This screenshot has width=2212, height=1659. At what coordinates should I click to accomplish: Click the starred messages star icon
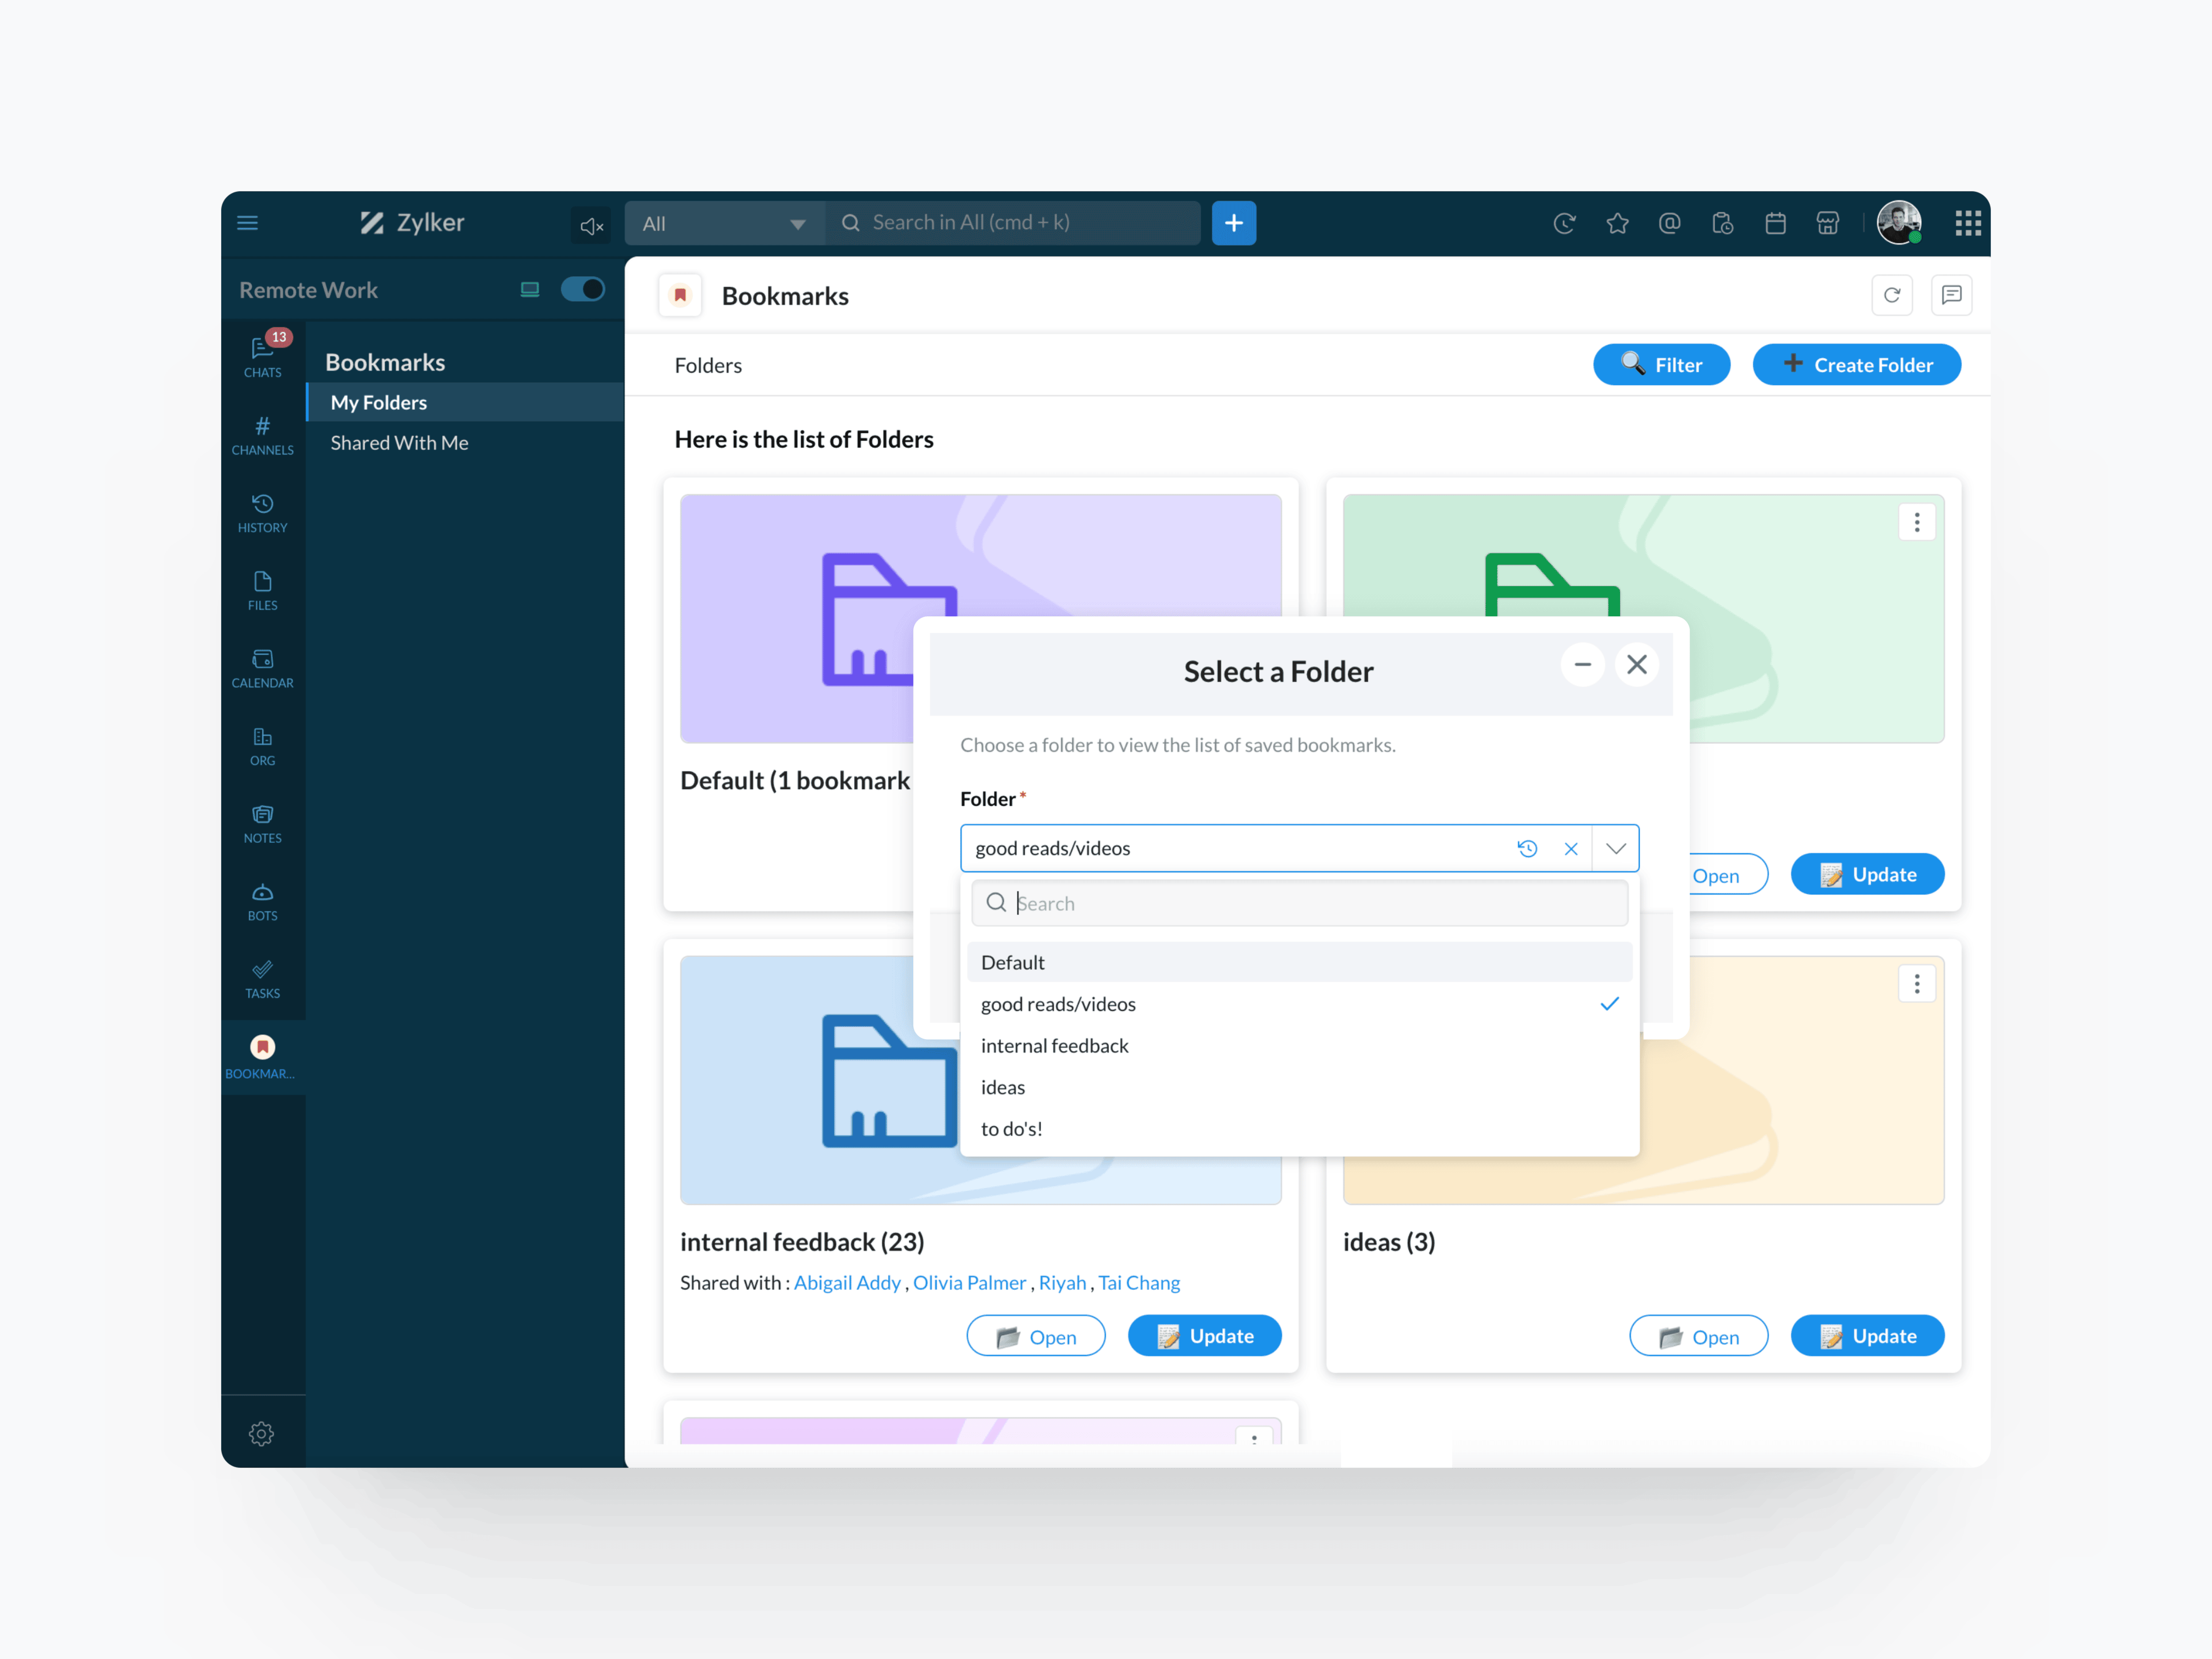click(x=1617, y=223)
